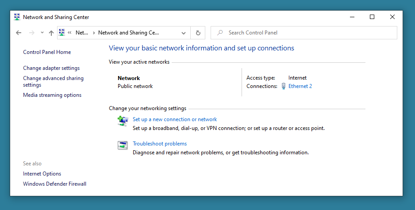Open Change advanced sharing settings

(x=53, y=81)
